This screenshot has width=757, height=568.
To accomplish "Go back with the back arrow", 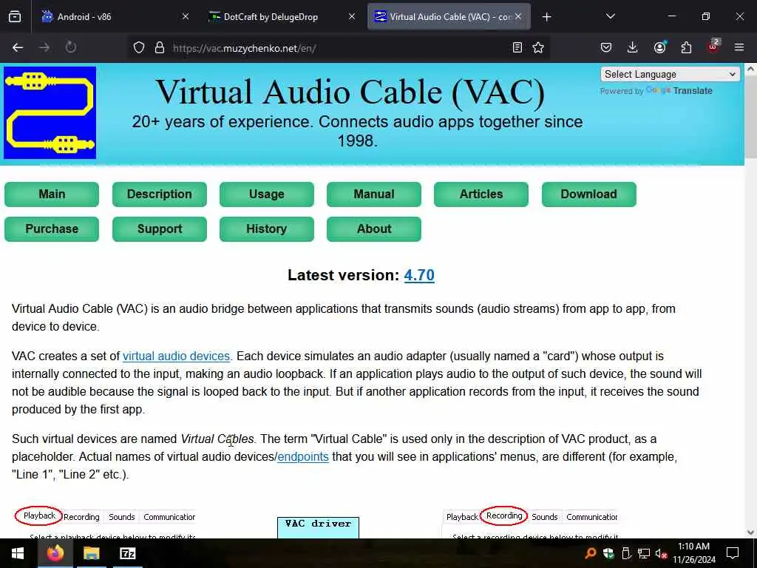I will [18, 47].
